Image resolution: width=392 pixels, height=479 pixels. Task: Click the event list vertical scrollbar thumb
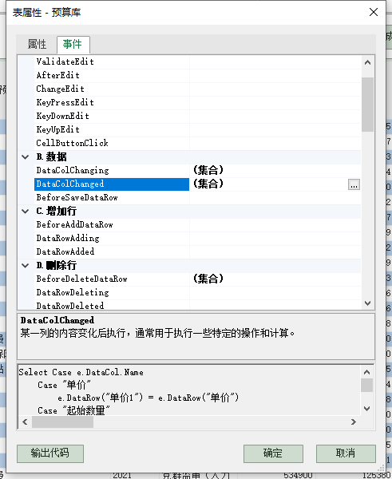point(367,105)
